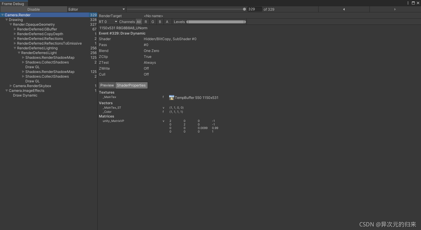Select the Camera.RenderSkybox event
This screenshot has width=421, height=230.
pos(32,86)
